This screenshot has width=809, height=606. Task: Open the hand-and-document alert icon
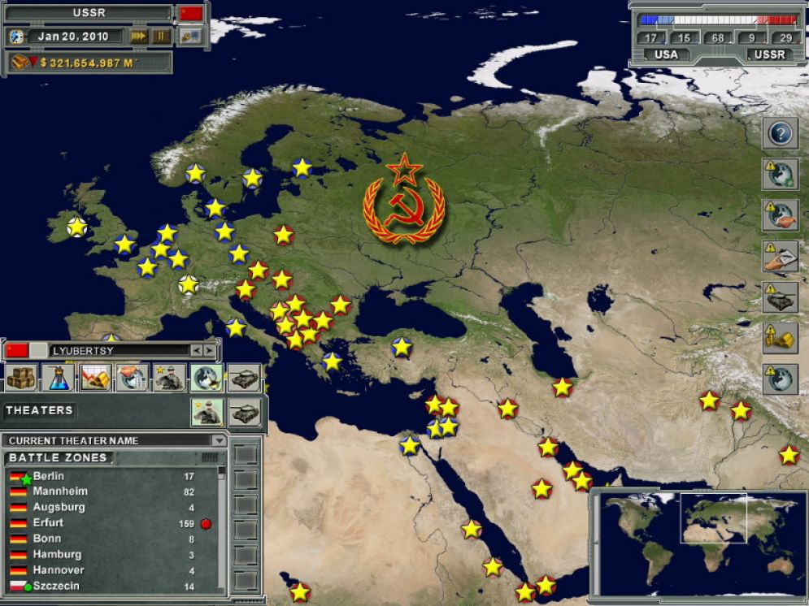tap(780, 257)
